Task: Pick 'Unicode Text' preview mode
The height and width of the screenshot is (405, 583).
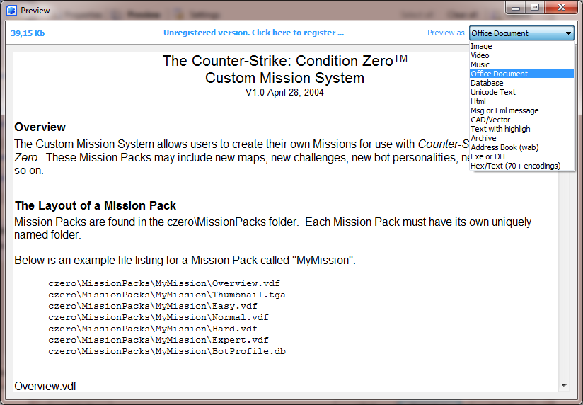Action: coord(492,92)
